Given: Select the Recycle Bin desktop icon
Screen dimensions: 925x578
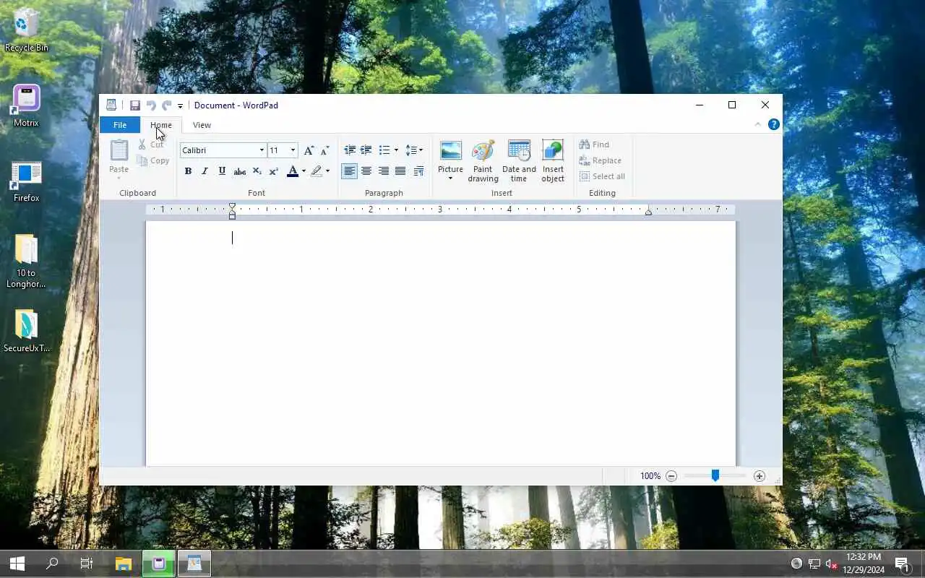Looking at the screenshot, I should point(27,30).
